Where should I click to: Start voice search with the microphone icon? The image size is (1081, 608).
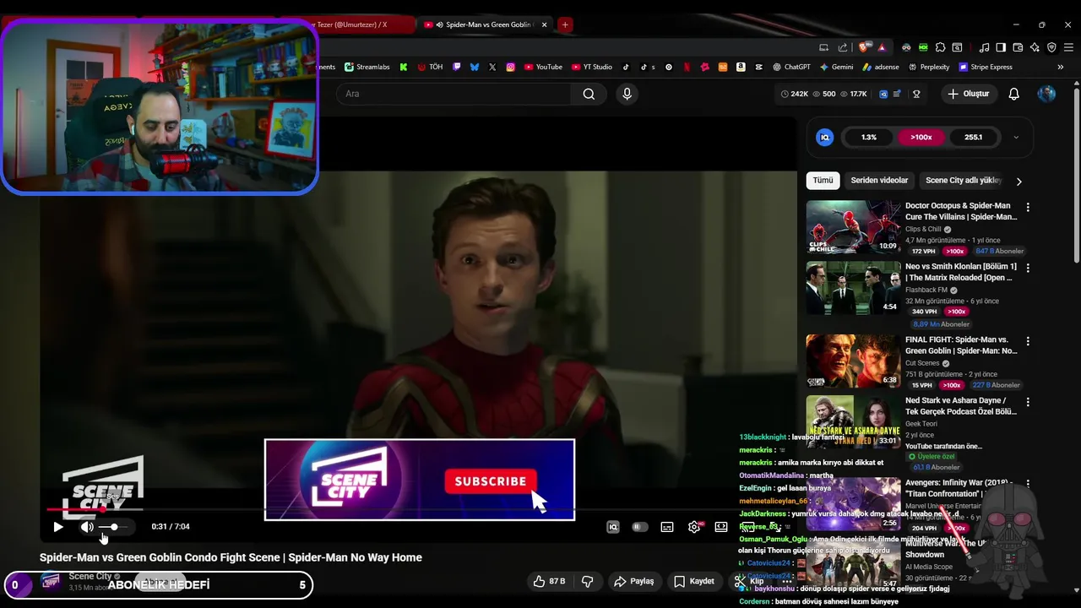[627, 94]
